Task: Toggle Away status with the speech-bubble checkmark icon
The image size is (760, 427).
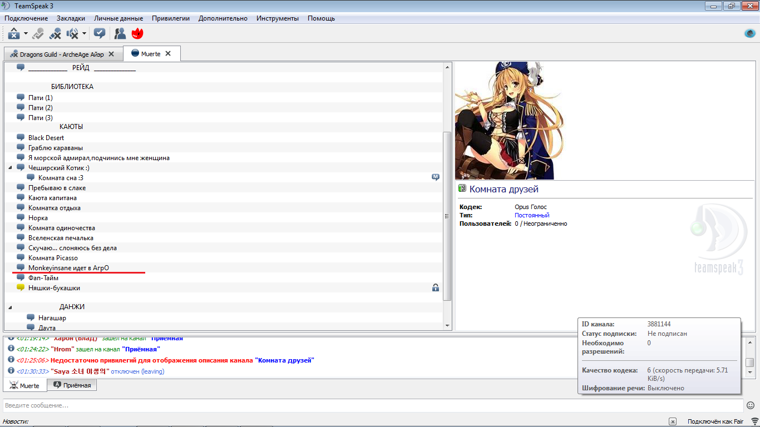Action: (100, 33)
